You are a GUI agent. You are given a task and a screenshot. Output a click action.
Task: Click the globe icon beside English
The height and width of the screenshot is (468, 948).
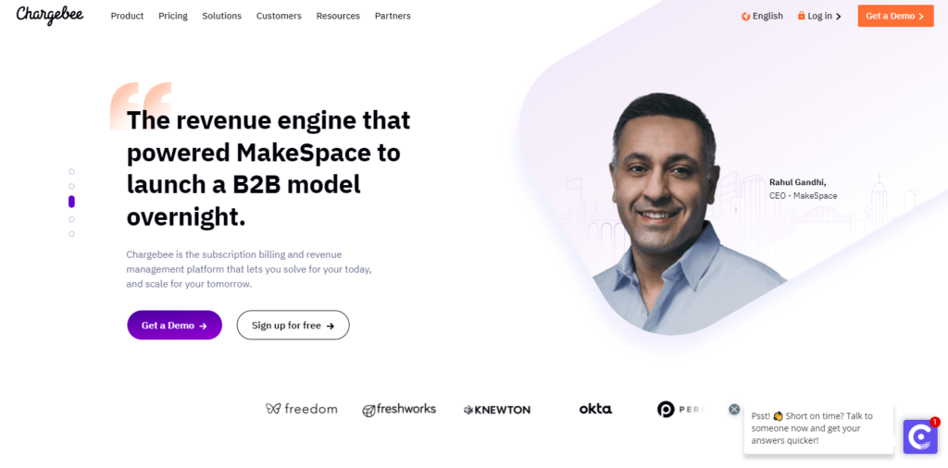745,17
